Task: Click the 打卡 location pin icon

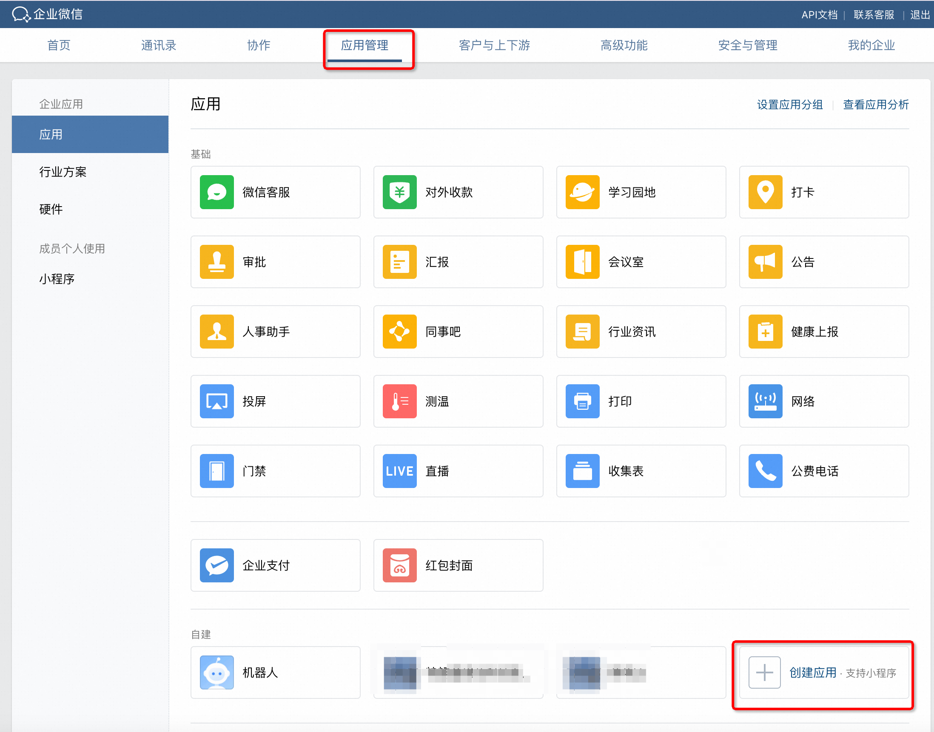Action: [765, 192]
